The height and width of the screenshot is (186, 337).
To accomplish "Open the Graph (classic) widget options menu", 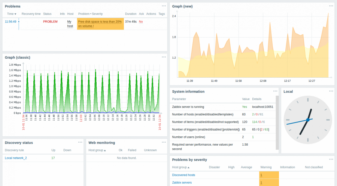I will pyautogui.click(x=164, y=57).
